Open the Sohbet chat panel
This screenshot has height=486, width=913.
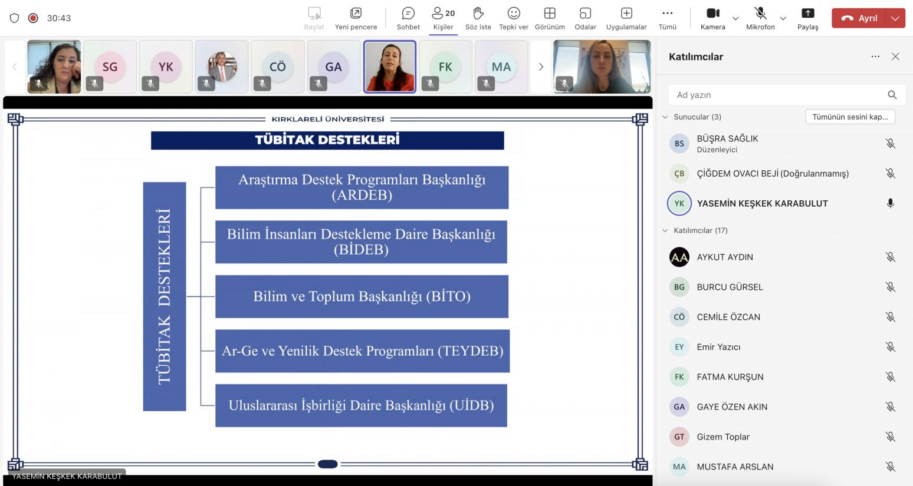point(408,18)
